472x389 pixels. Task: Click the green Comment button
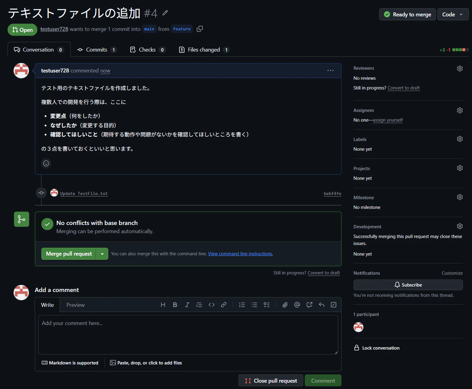[x=323, y=381]
